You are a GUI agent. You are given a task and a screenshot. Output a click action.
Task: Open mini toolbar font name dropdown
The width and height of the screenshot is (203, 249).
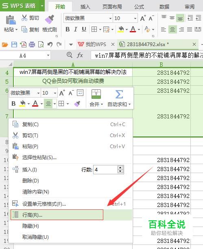[x=38, y=93]
